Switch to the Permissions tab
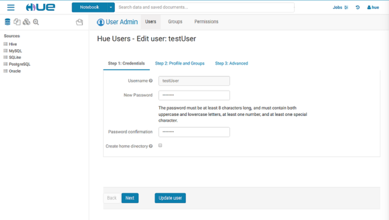 point(206,22)
